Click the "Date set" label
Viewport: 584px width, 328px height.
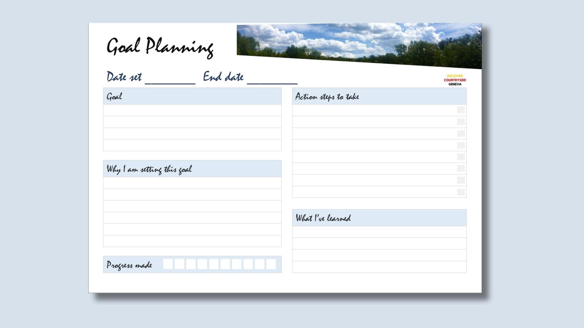(124, 77)
